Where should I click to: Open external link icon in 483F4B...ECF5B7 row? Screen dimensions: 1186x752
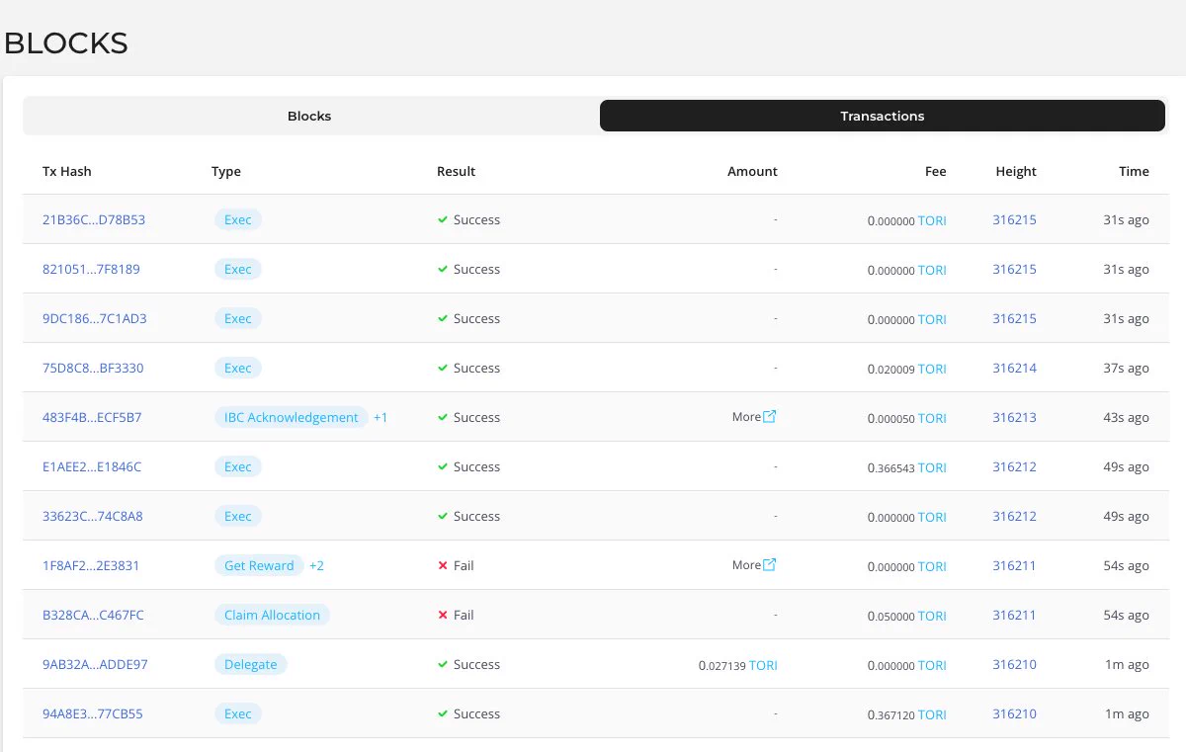click(770, 417)
